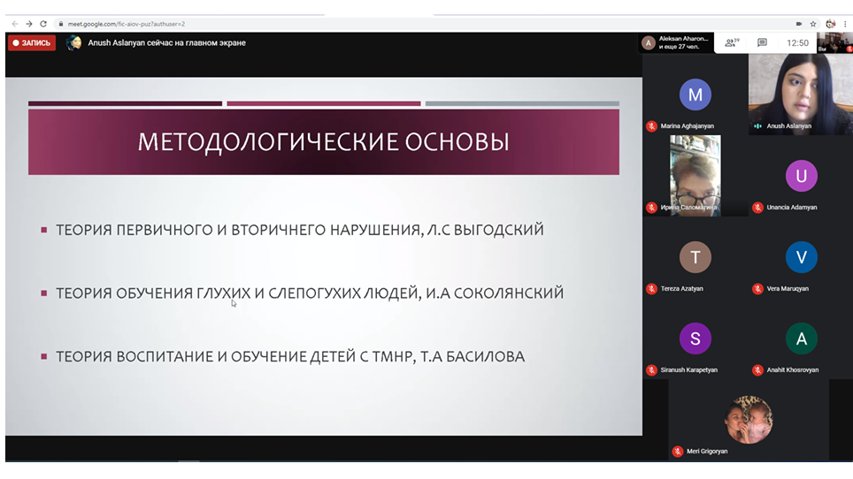Bookmark this page with the star icon
The height and width of the screenshot is (479, 853).
[813, 24]
